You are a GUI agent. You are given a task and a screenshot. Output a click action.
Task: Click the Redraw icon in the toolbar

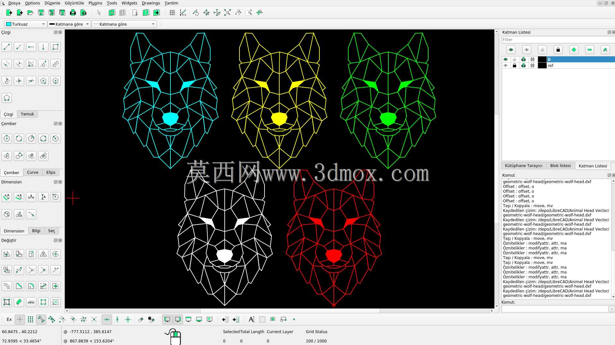(x=195, y=13)
